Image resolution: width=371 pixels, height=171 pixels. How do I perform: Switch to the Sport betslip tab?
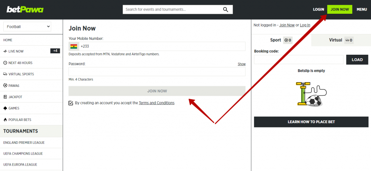(x=281, y=40)
